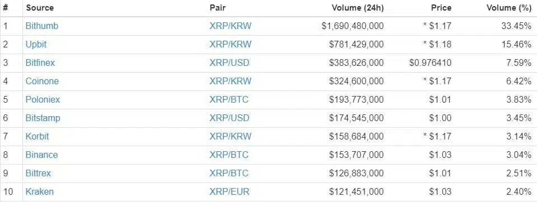Sort by the Source column header
The width and height of the screenshot is (537, 202).
(x=40, y=8)
